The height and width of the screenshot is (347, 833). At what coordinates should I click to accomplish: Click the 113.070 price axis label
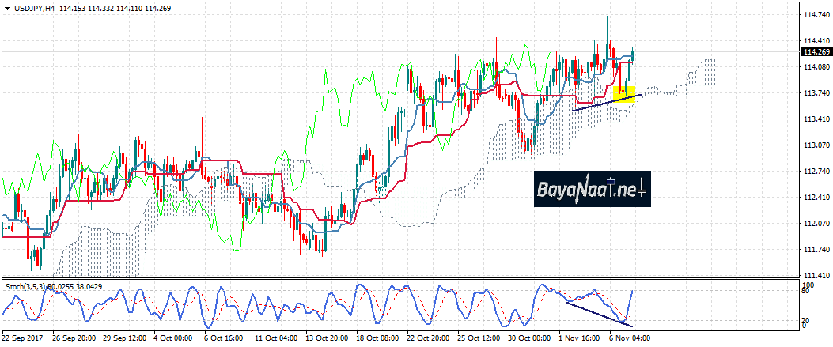coord(815,145)
